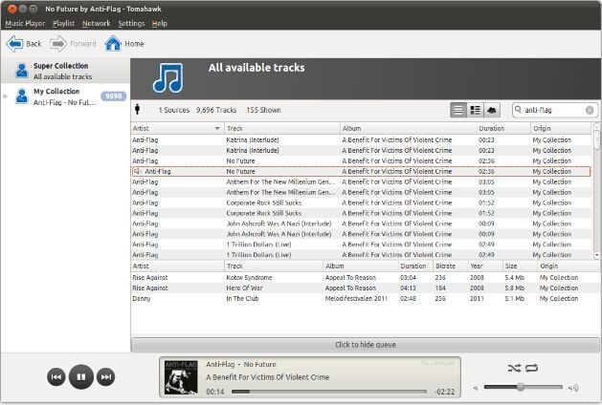Image resolution: width=602 pixels, height=405 pixels.
Task: Click the Back arrow icon
Action: click(x=14, y=44)
